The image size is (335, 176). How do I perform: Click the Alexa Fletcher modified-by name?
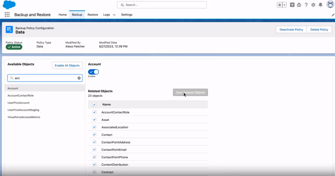click(75, 46)
